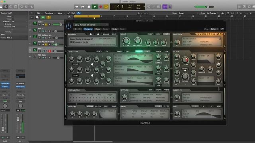This screenshot has width=255, height=143.
Task: Select the FILTER envelope tab
Action: 98,106
